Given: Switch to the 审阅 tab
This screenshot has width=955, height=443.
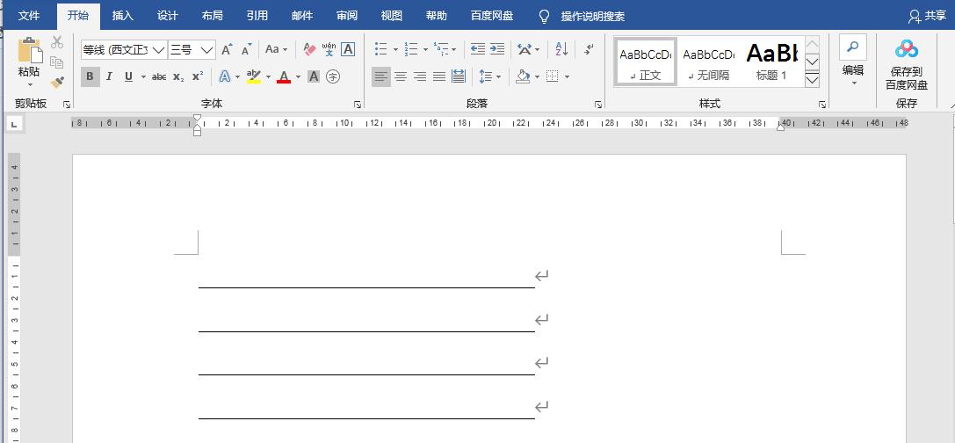Looking at the screenshot, I should click(x=346, y=16).
